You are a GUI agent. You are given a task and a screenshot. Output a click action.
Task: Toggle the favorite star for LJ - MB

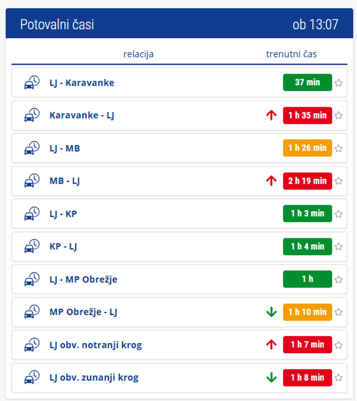click(338, 149)
